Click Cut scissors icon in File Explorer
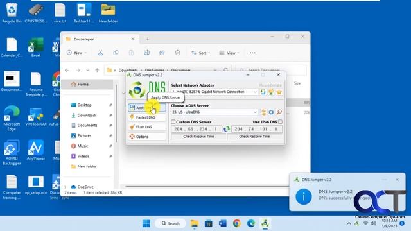Viewport: 411px width, 231px height. tap(100, 53)
